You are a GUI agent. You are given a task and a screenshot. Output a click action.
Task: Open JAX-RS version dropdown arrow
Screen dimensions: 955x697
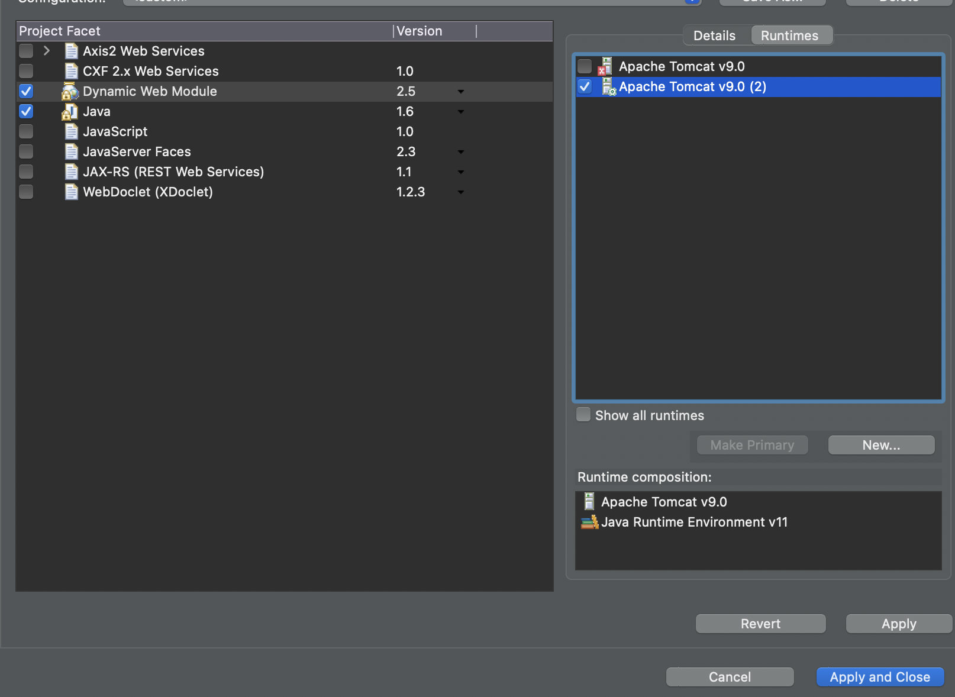(x=461, y=172)
